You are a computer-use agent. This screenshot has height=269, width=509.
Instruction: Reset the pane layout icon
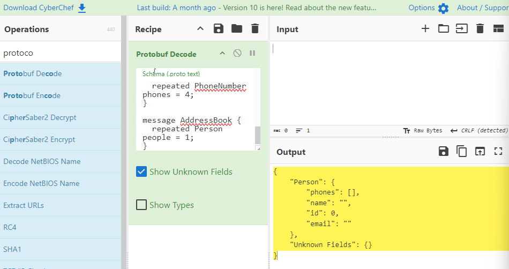(x=498, y=29)
